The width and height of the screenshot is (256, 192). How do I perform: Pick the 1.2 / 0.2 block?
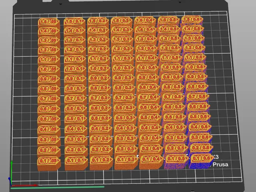pyautogui.click(x=99, y=49)
